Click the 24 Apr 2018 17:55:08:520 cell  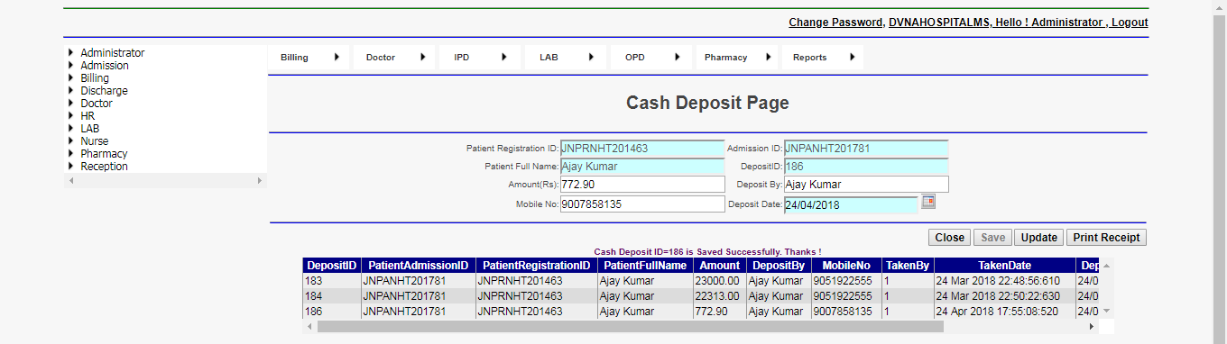coord(1005,311)
